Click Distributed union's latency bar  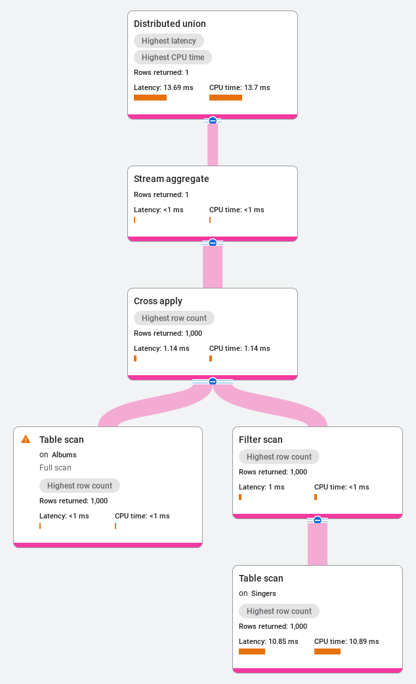(x=150, y=98)
